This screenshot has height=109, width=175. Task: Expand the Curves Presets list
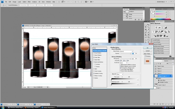click(152, 42)
